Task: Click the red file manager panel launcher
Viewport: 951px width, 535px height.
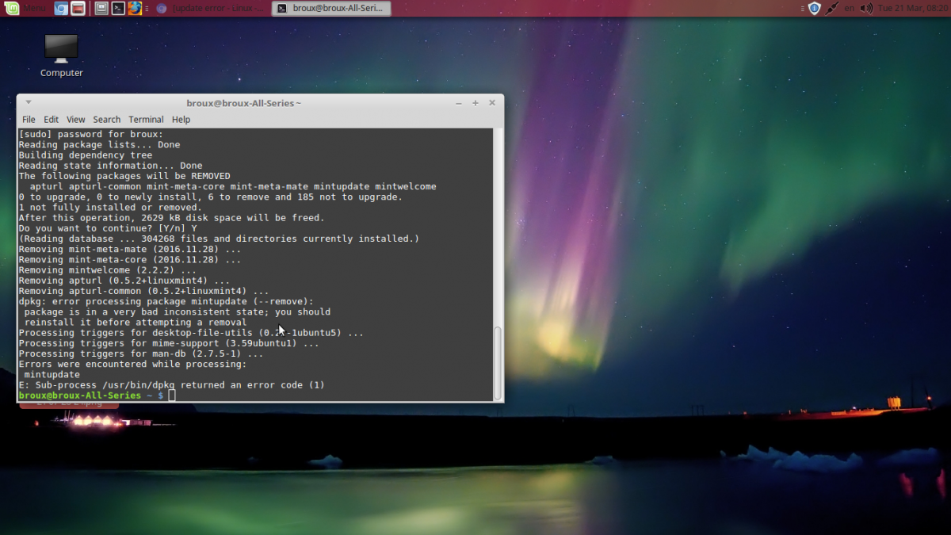Action: (x=78, y=9)
